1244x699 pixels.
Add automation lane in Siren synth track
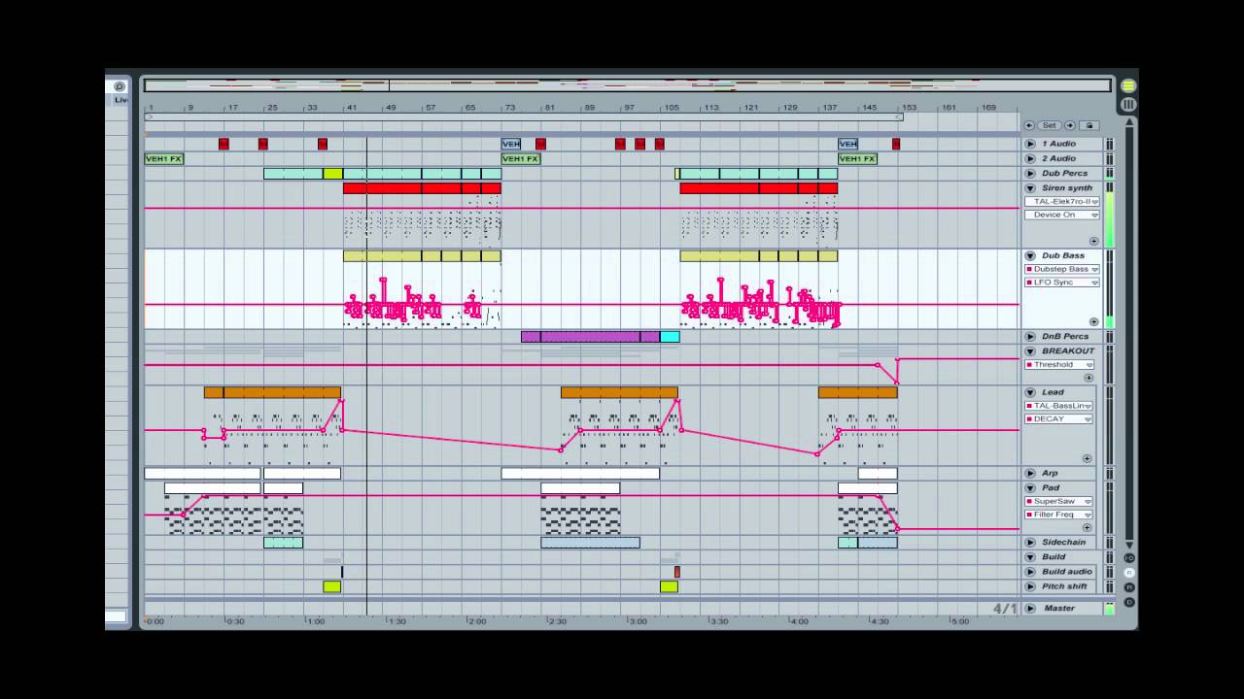pos(1093,241)
